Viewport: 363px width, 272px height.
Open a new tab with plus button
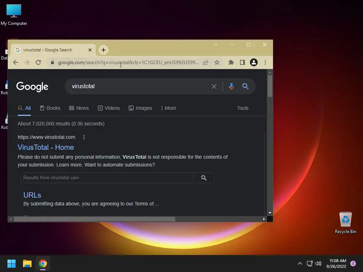104,50
